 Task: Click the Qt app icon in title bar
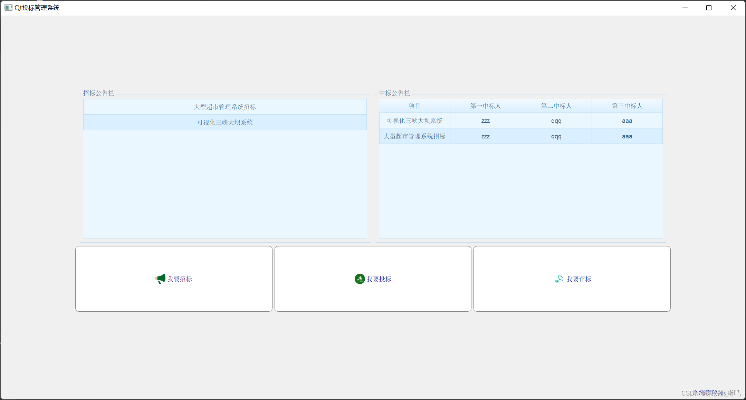point(8,8)
